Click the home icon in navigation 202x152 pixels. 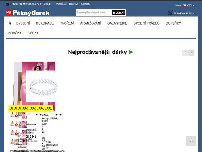point(10,23)
